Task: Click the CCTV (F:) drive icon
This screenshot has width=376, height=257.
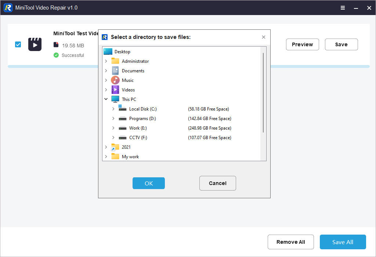Action: point(123,138)
